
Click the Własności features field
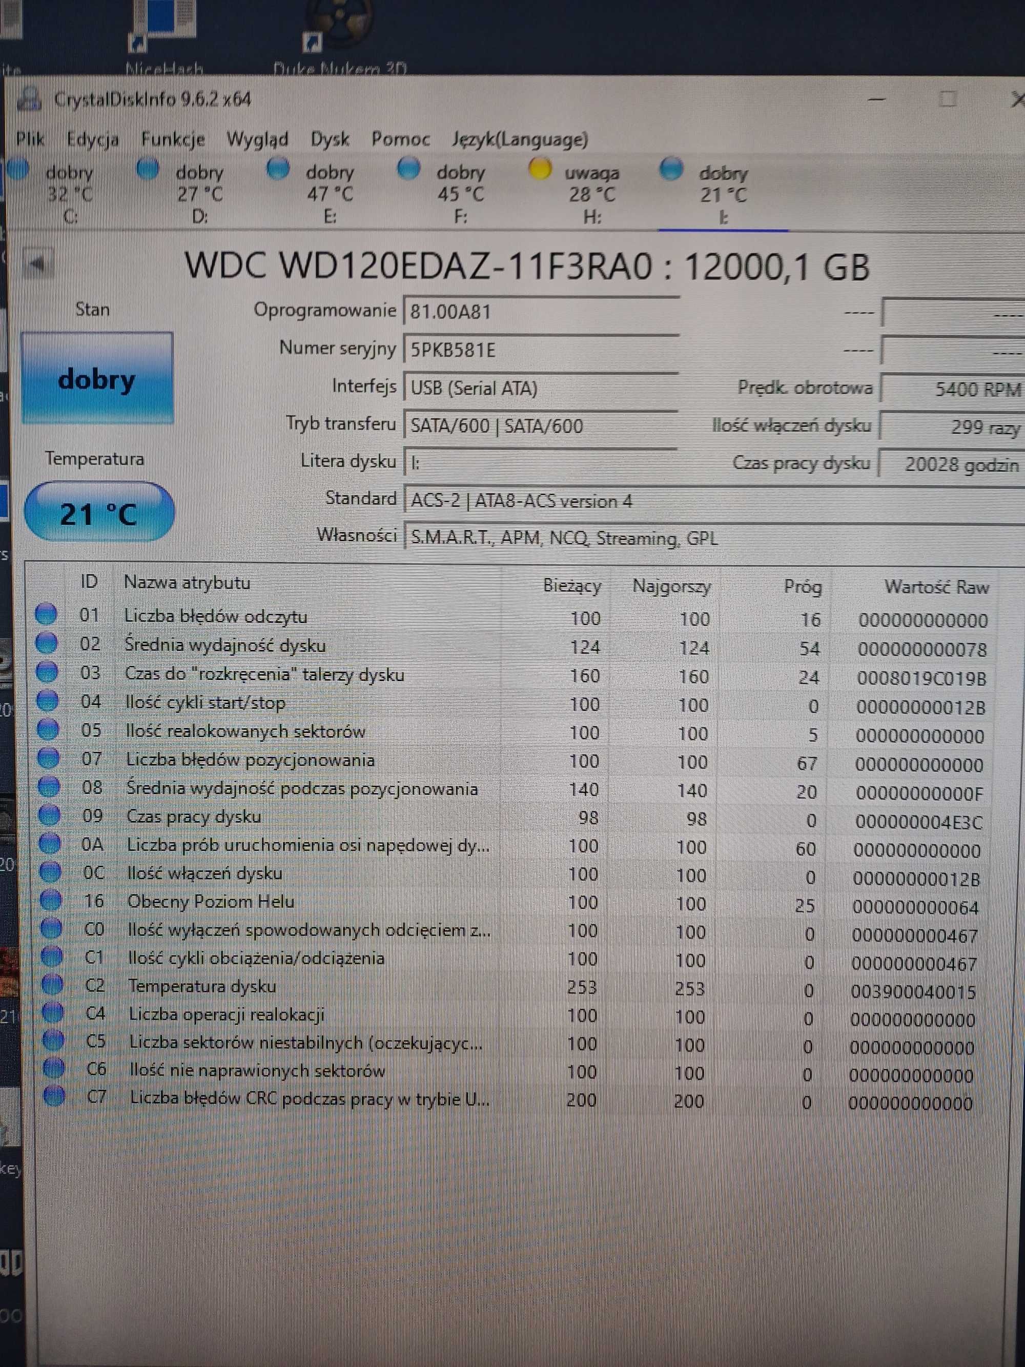[713, 538]
